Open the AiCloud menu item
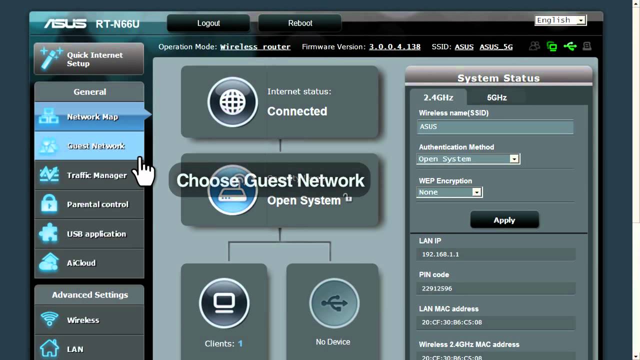Image resolution: width=640 pixels, height=360 pixels. pos(89,262)
